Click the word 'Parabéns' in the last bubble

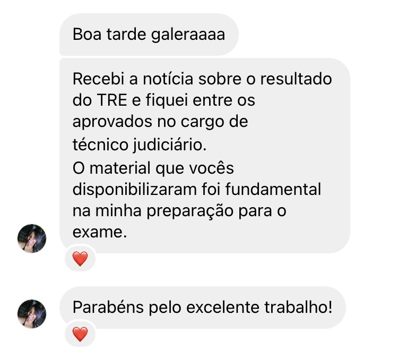coord(108,307)
